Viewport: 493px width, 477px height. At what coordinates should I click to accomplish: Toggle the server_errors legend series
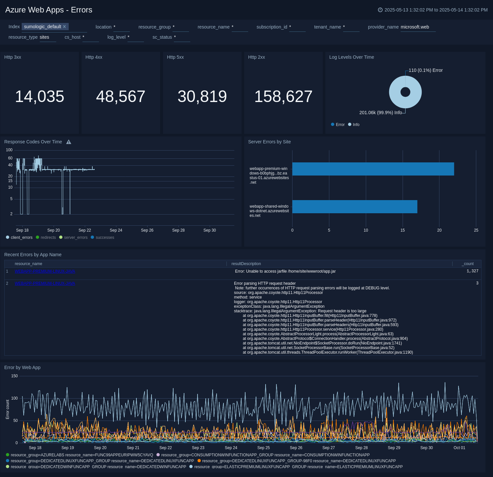pos(74,238)
